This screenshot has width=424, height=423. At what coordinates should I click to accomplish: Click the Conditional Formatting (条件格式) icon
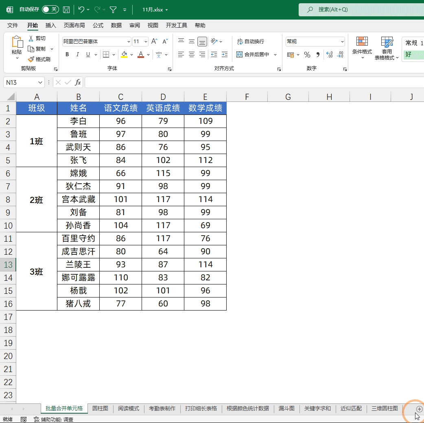pyautogui.click(x=362, y=48)
